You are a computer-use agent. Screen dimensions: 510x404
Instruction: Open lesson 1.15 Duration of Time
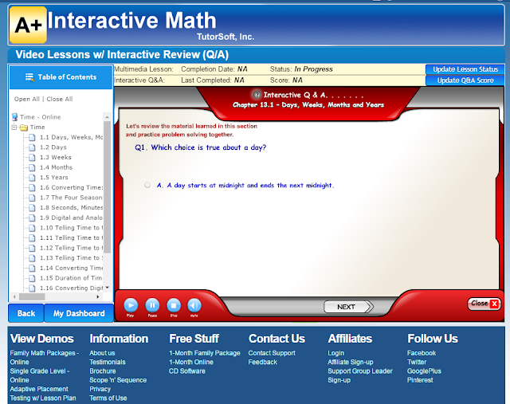click(x=71, y=278)
